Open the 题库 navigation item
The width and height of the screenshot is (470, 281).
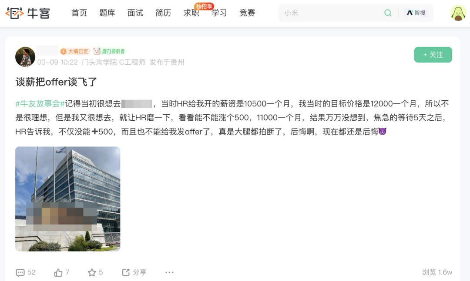pyautogui.click(x=107, y=13)
